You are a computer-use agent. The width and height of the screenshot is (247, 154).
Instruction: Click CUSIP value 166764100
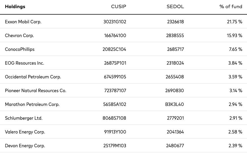[x=115, y=35]
